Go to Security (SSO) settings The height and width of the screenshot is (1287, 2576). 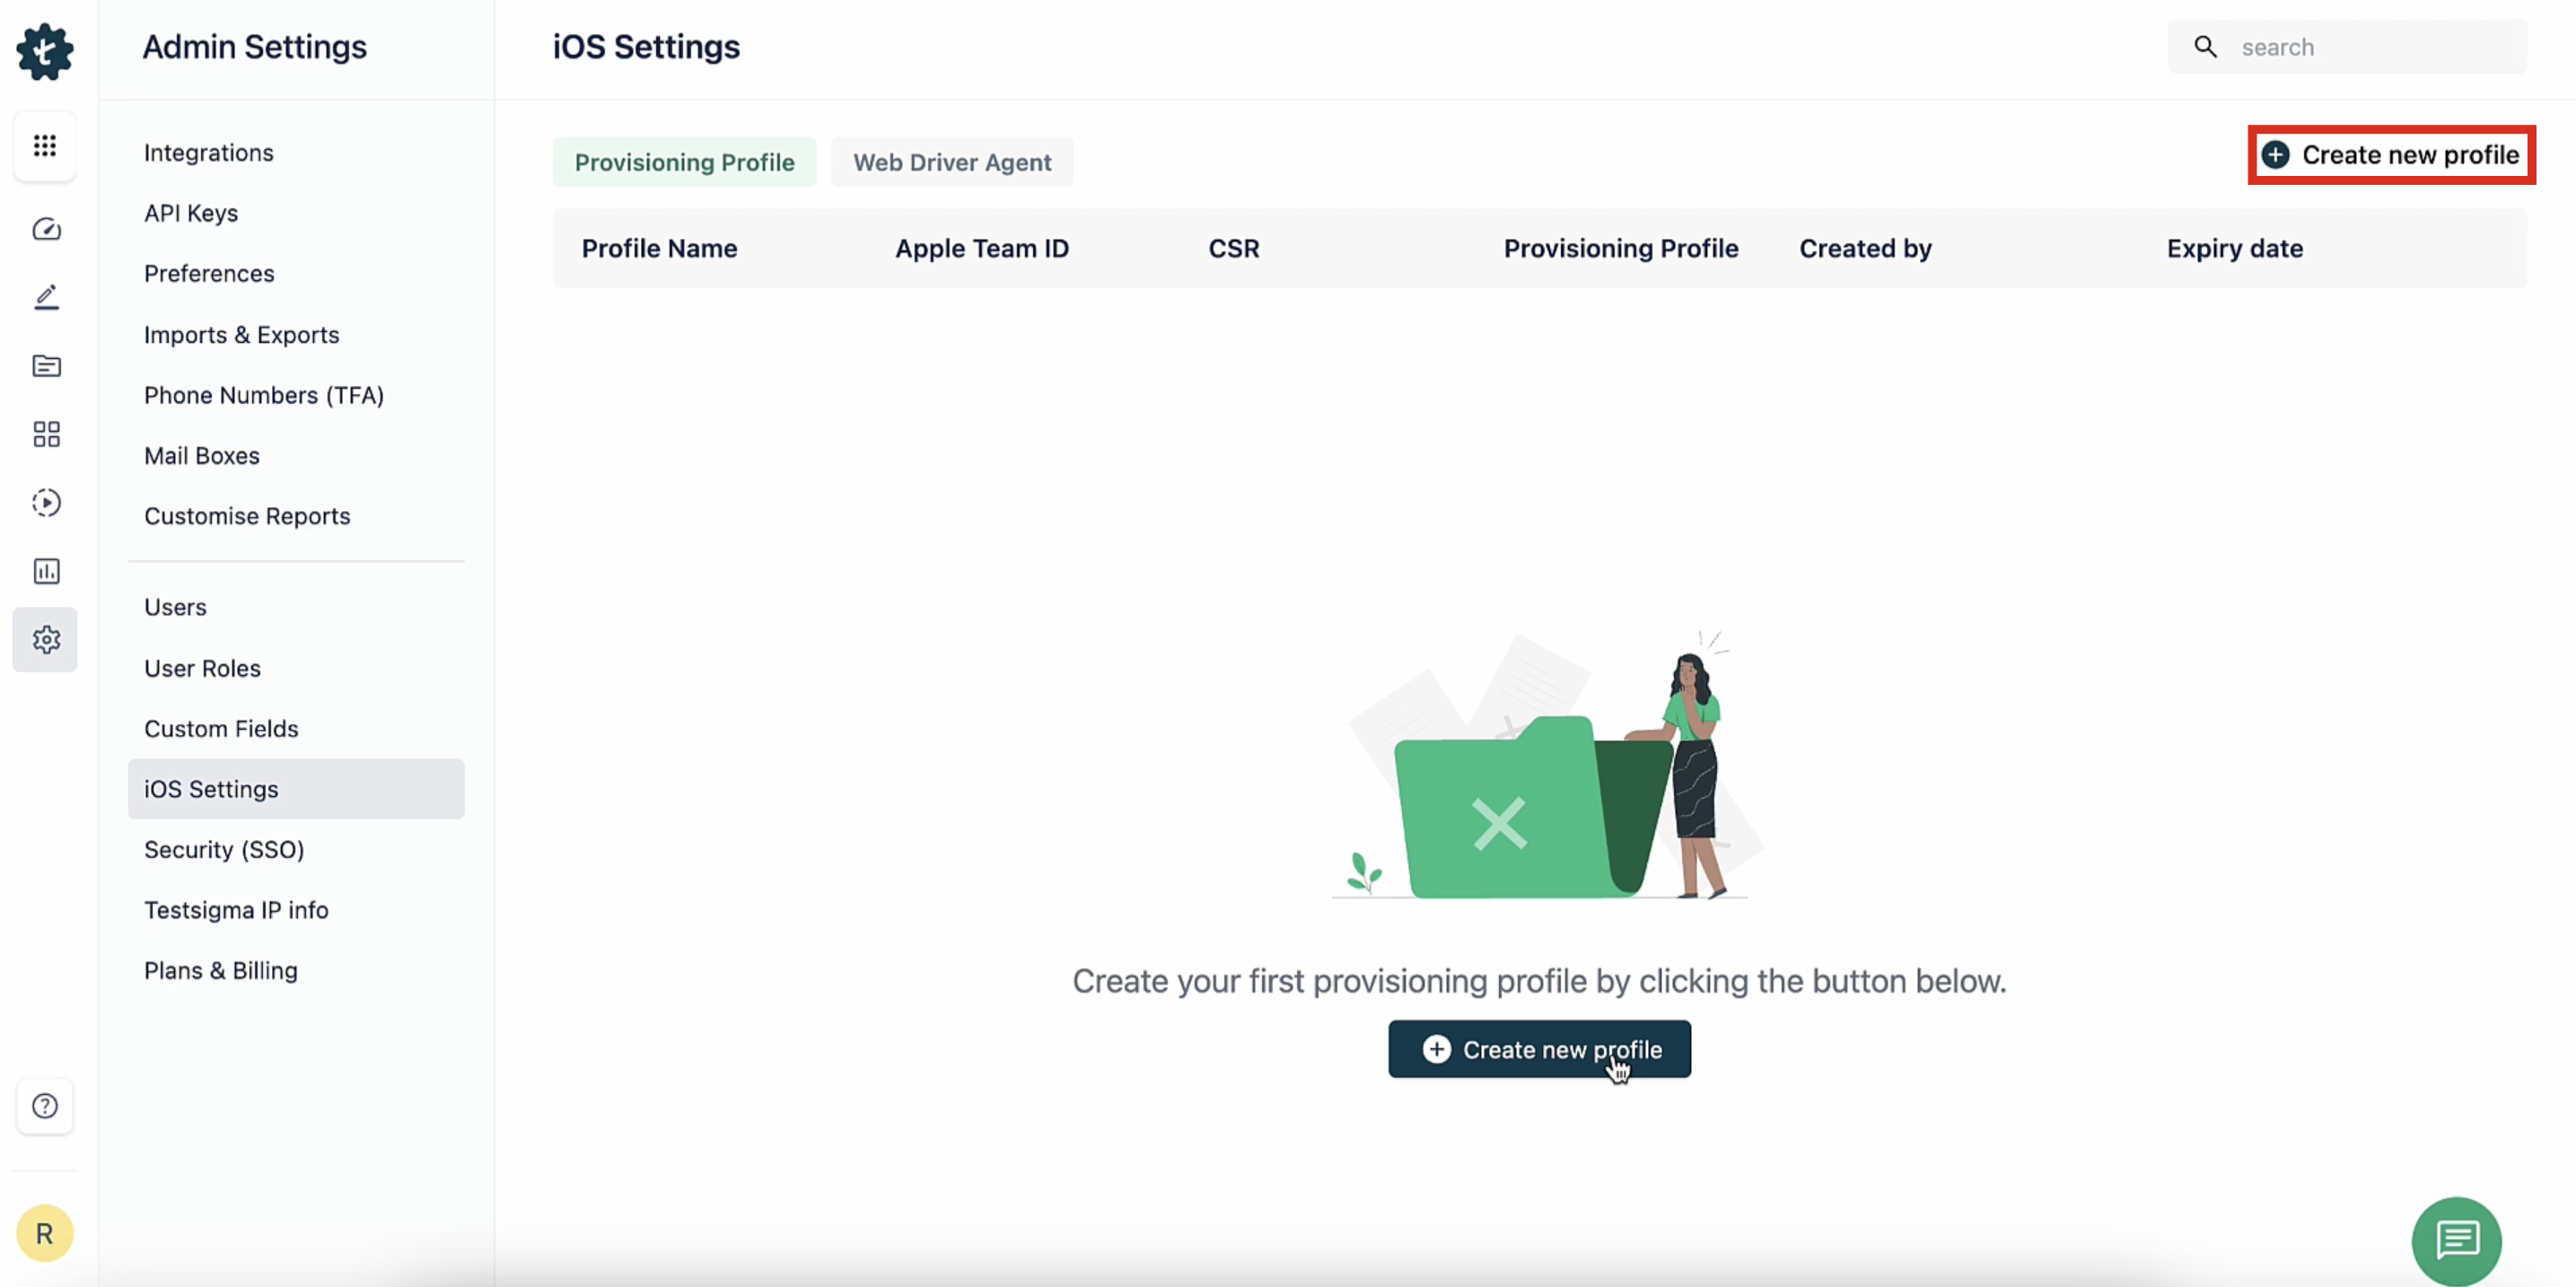(224, 849)
